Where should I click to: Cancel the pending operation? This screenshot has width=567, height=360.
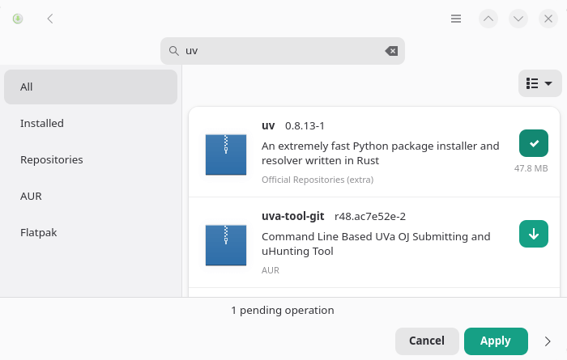pos(427,341)
